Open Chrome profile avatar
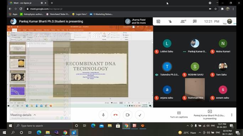The height and width of the screenshot is (136, 243). coord(228,9)
